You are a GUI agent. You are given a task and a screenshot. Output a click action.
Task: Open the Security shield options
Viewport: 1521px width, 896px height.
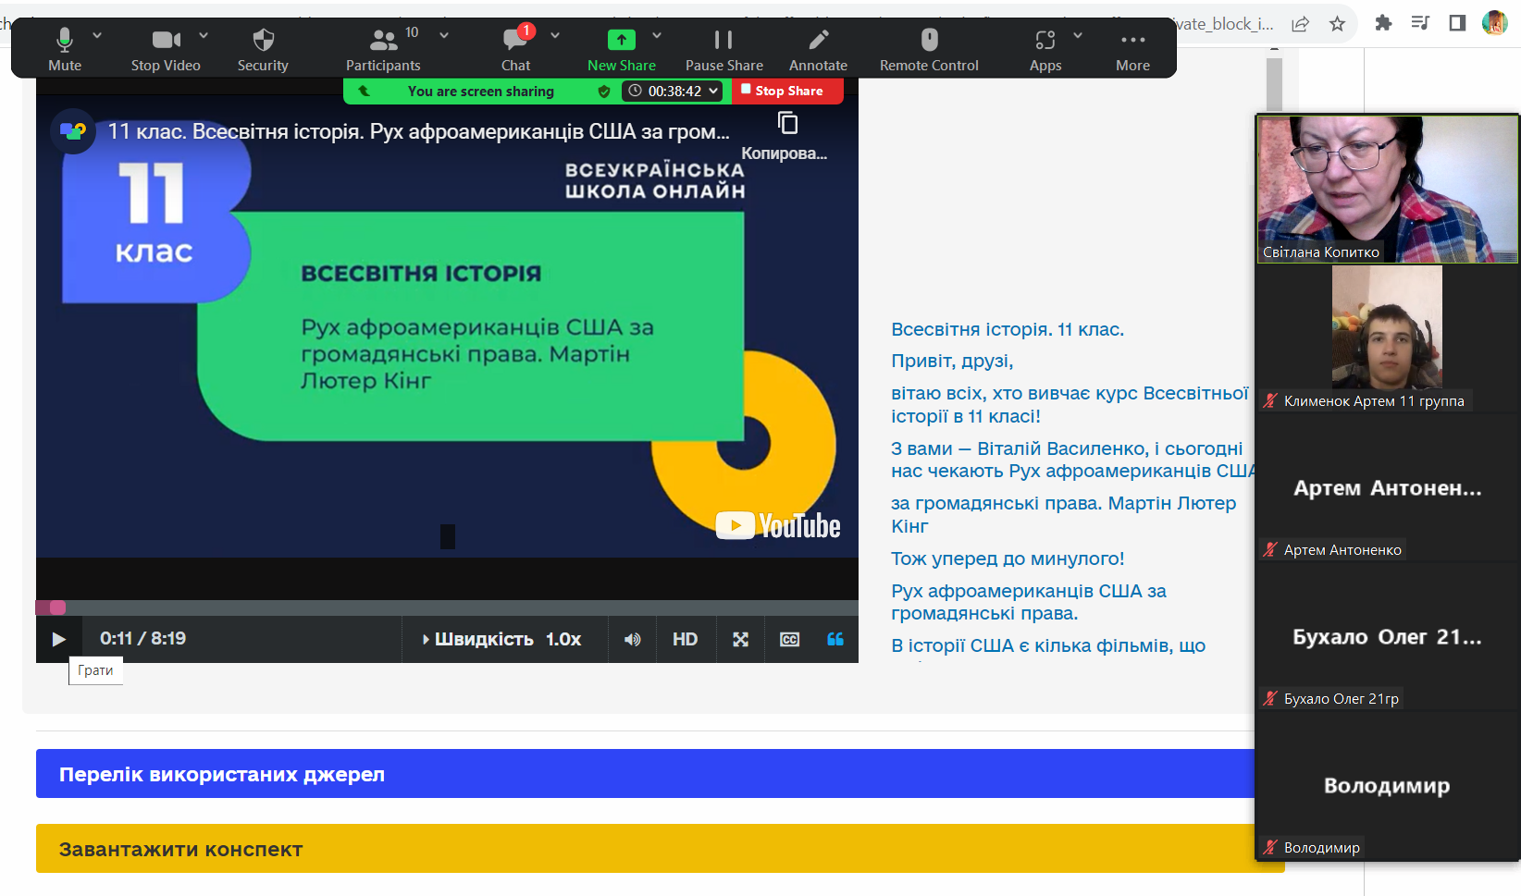pyautogui.click(x=263, y=48)
